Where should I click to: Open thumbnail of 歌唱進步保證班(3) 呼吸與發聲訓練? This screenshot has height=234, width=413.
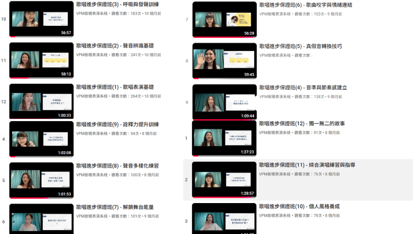[x=41, y=19]
